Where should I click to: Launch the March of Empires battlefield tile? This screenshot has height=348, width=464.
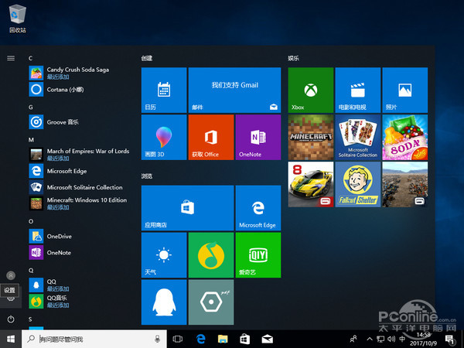click(x=404, y=184)
